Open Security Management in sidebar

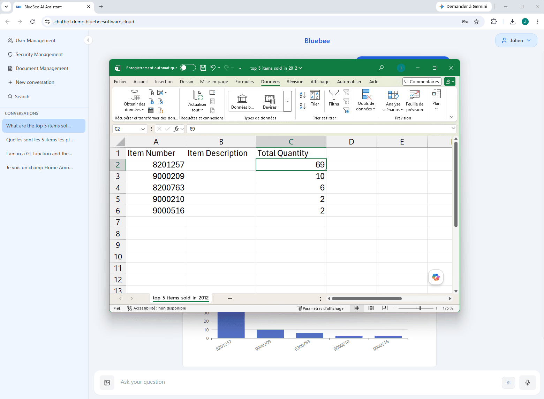click(x=39, y=54)
